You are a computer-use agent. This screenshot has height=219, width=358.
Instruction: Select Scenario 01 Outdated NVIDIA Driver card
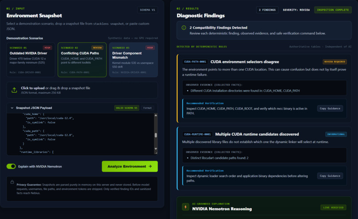coord(31,60)
